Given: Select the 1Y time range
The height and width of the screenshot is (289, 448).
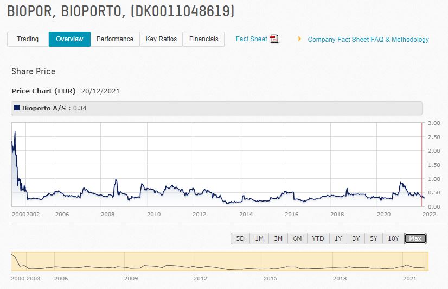Looking at the screenshot, I should (338, 238).
